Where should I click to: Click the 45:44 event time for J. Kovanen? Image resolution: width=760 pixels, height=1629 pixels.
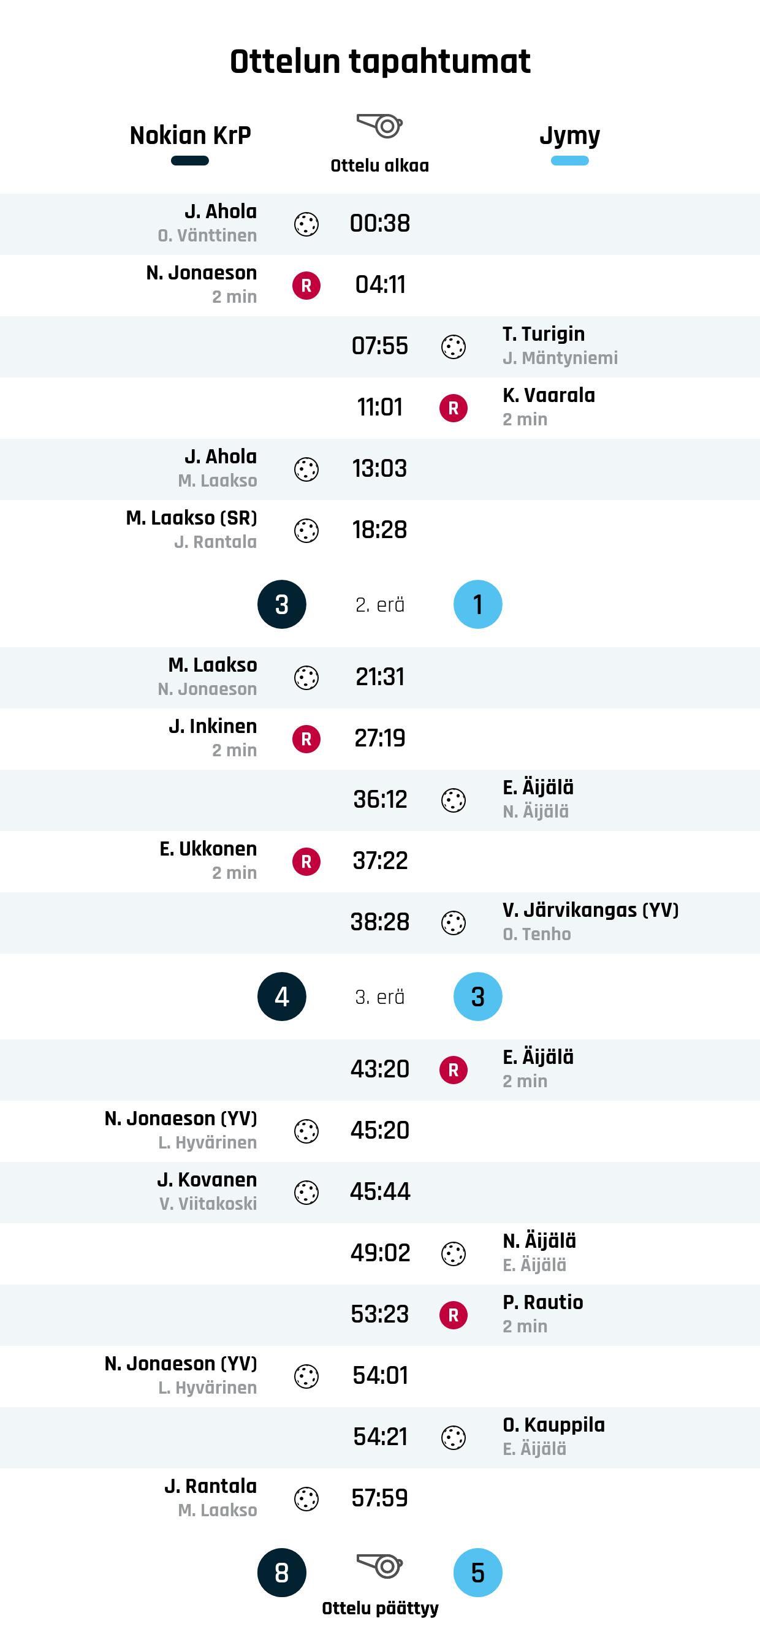380,1192
